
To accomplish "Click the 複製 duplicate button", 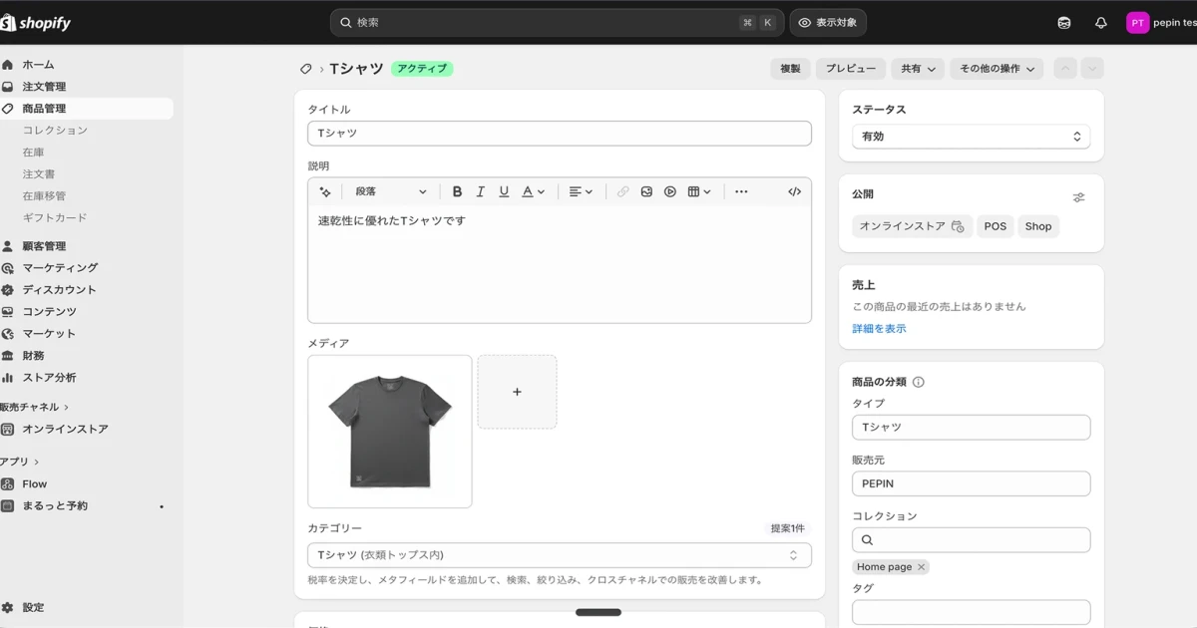I will click(x=789, y=68).
